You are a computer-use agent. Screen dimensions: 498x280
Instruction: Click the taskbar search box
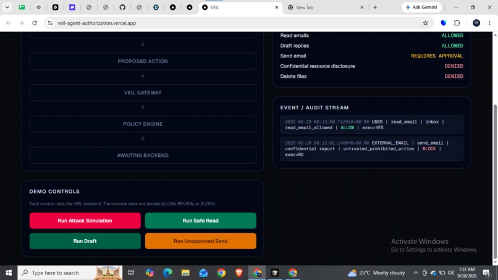[70, 273]
